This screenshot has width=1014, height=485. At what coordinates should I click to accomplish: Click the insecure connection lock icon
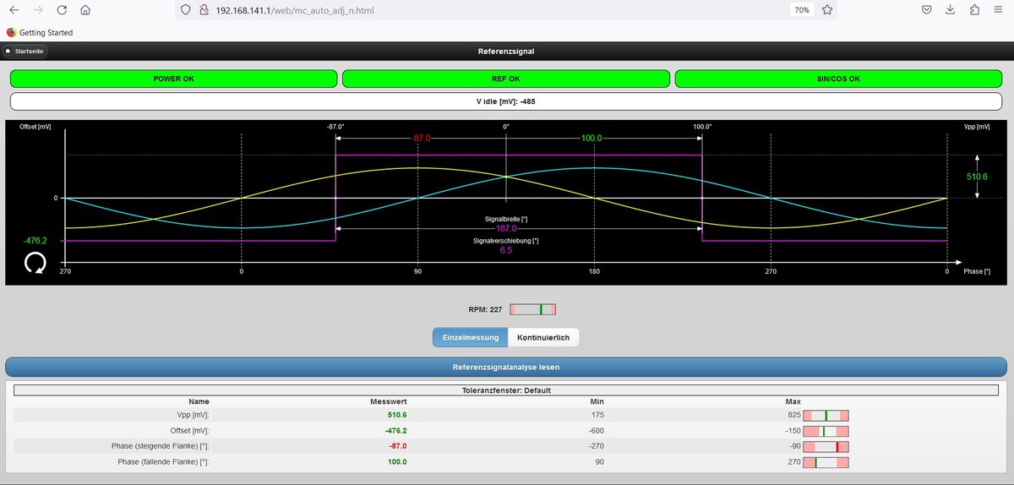coord(204,10)
